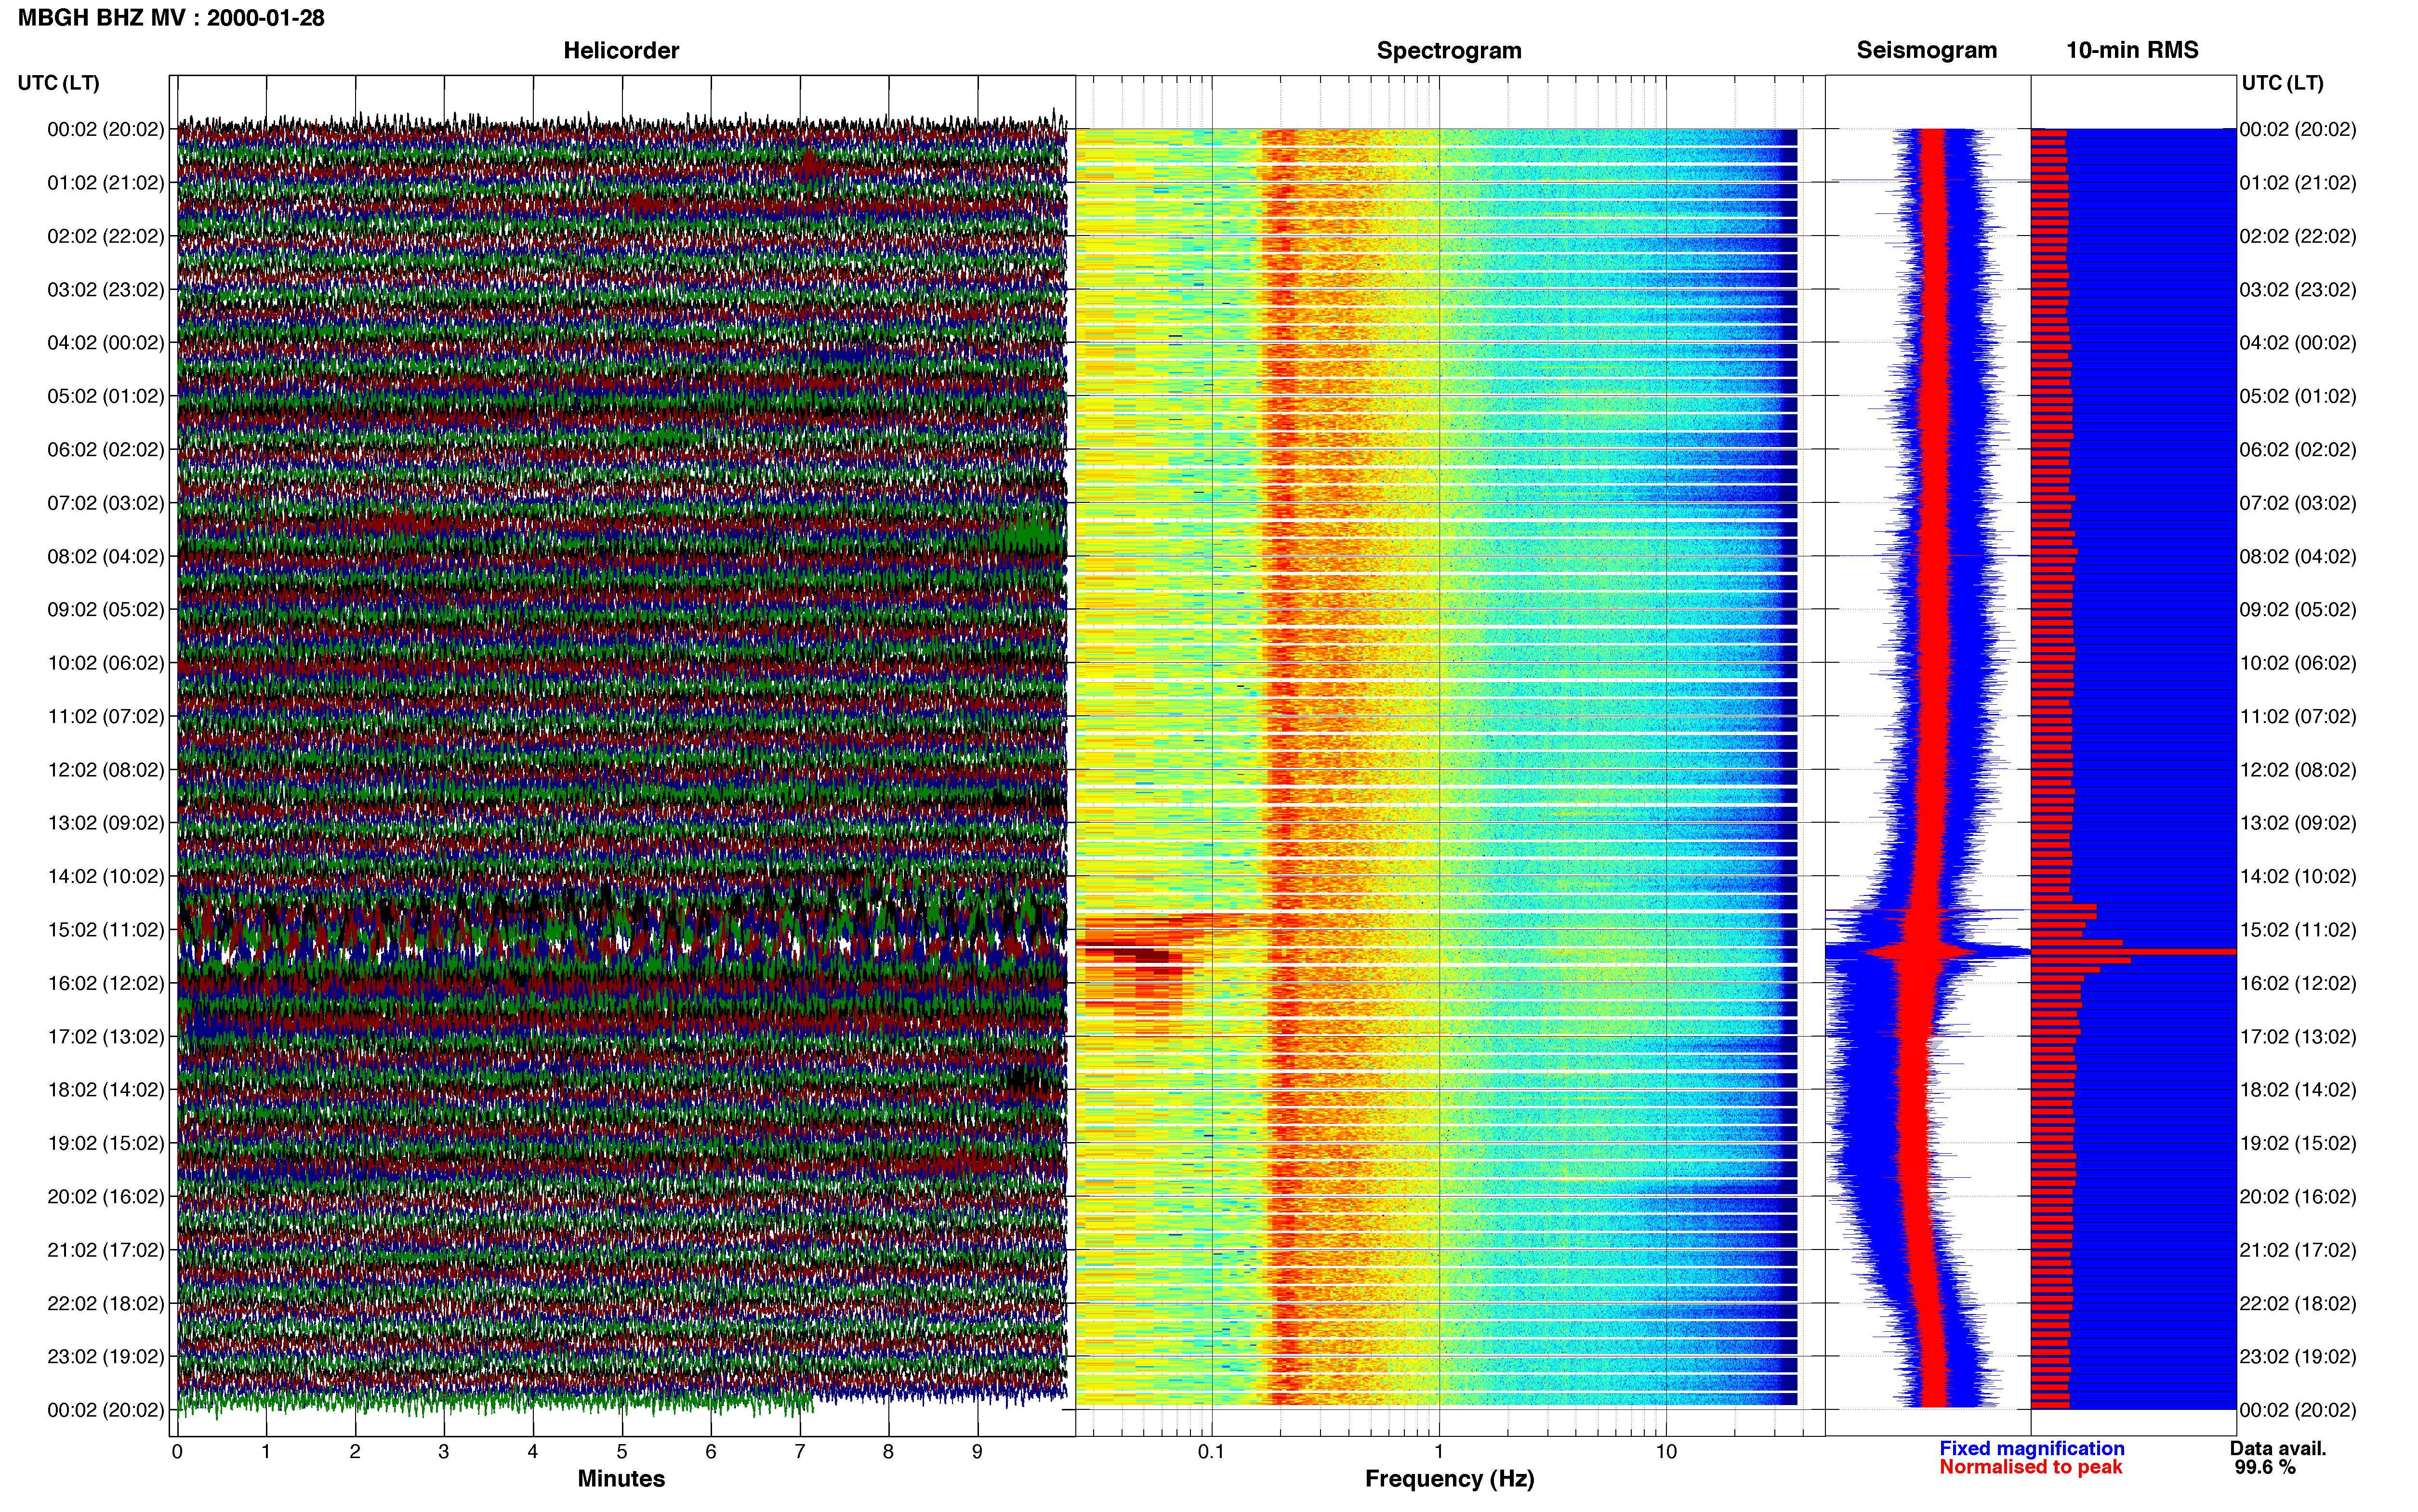Image resolution: width=2418 pixels, height=1512 pixels.
Task: Click right-side time label 12:02 (08:02)
Action: tap(2298, 770)
